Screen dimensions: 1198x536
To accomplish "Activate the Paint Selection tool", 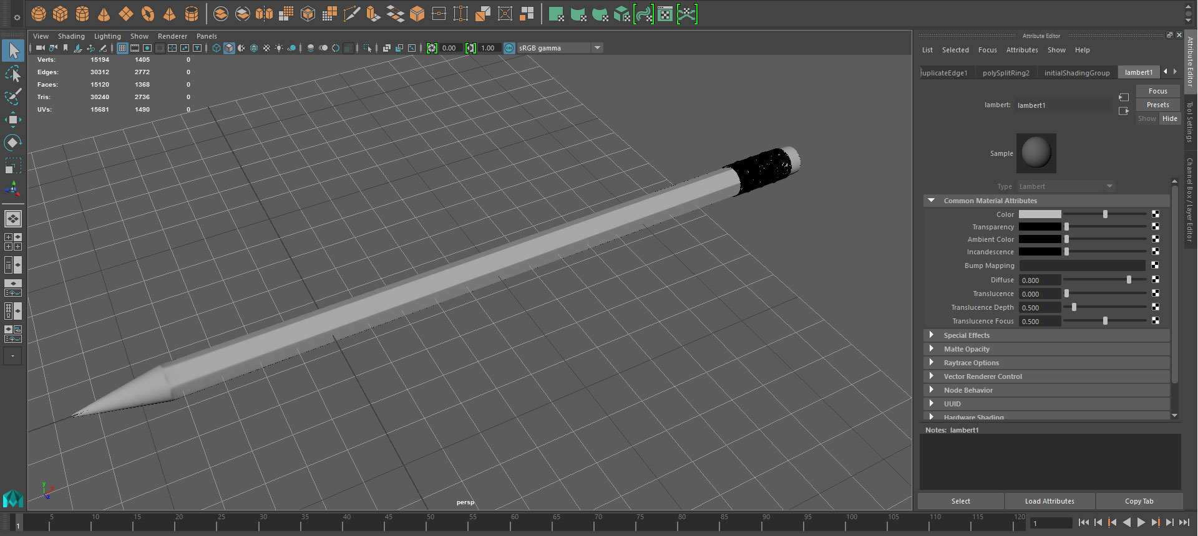I will coord(12,97).
